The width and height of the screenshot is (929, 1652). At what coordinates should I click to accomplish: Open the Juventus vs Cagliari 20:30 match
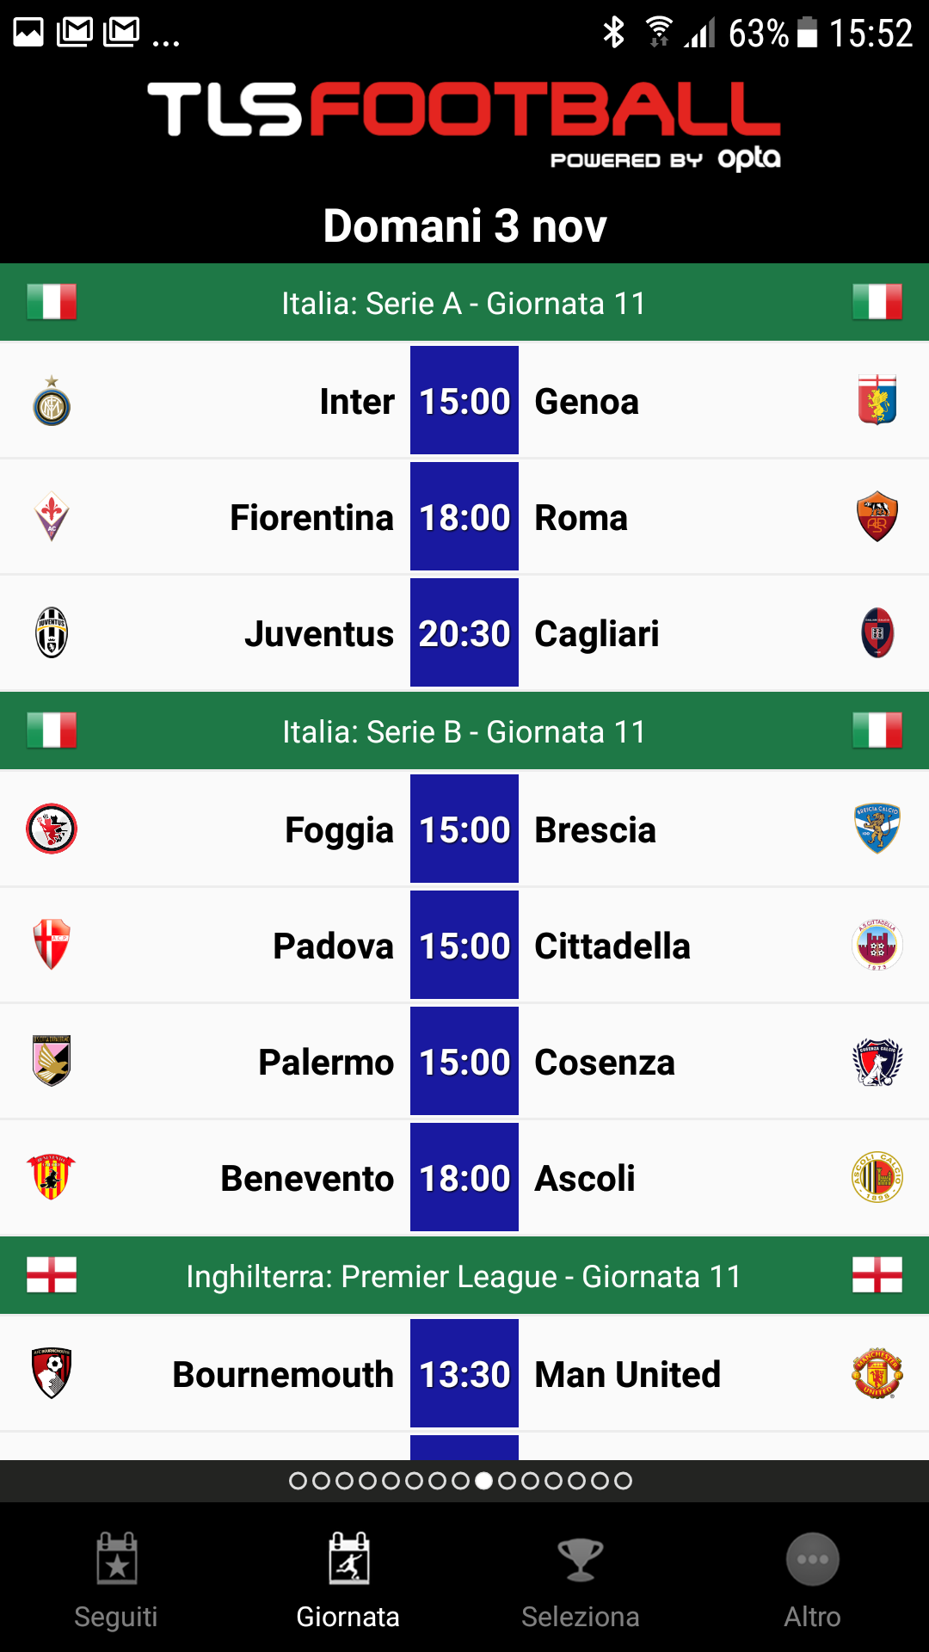pos(464,633)
